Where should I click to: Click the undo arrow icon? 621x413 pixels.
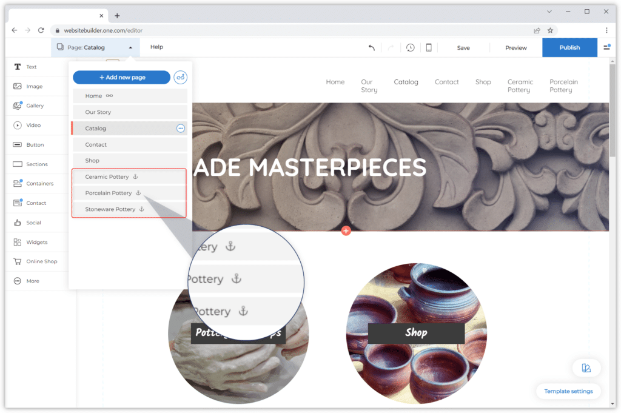[372, 48]
